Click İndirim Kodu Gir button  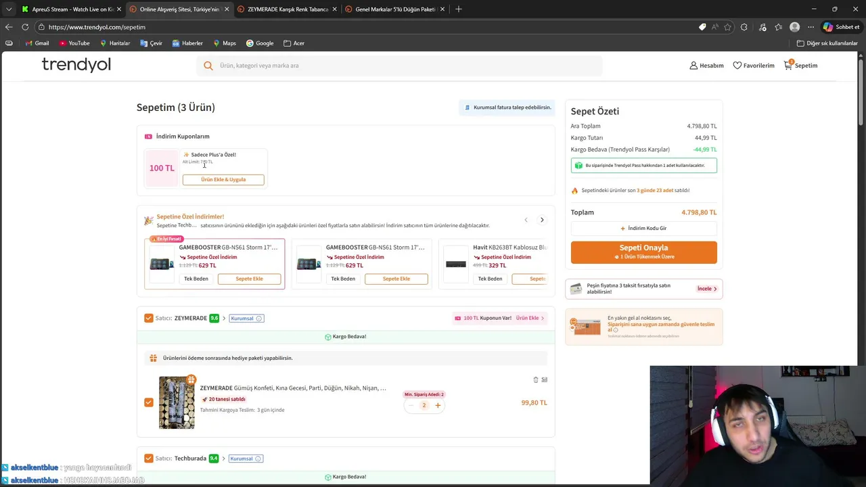click(x=643, y=229)
